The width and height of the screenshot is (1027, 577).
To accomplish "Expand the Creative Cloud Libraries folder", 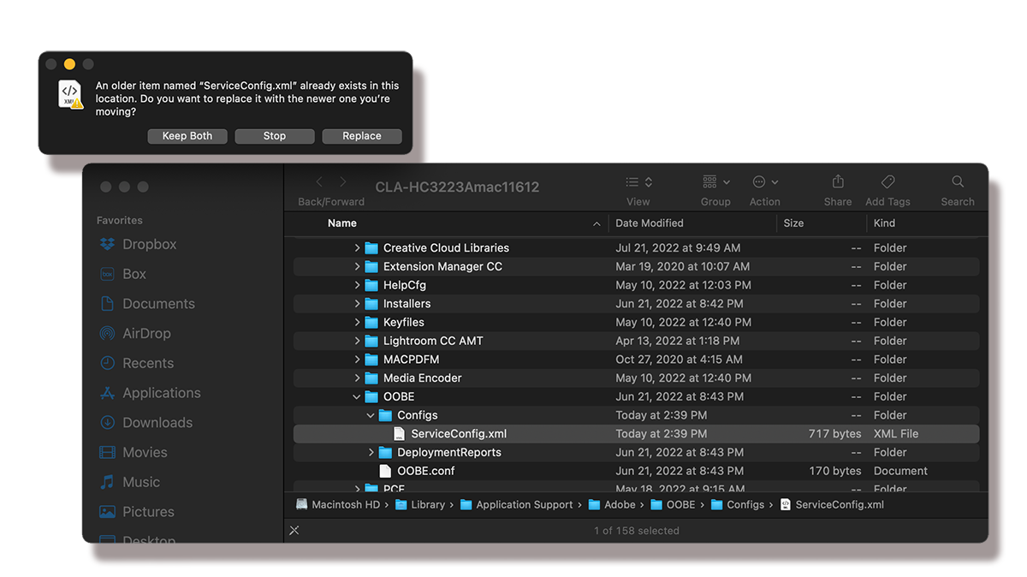I will pos(358,248).
